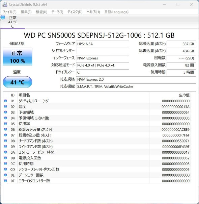Select raw value 0000000000052
Image resolution: width=199 pixels, height=204 pixels.
176,158
